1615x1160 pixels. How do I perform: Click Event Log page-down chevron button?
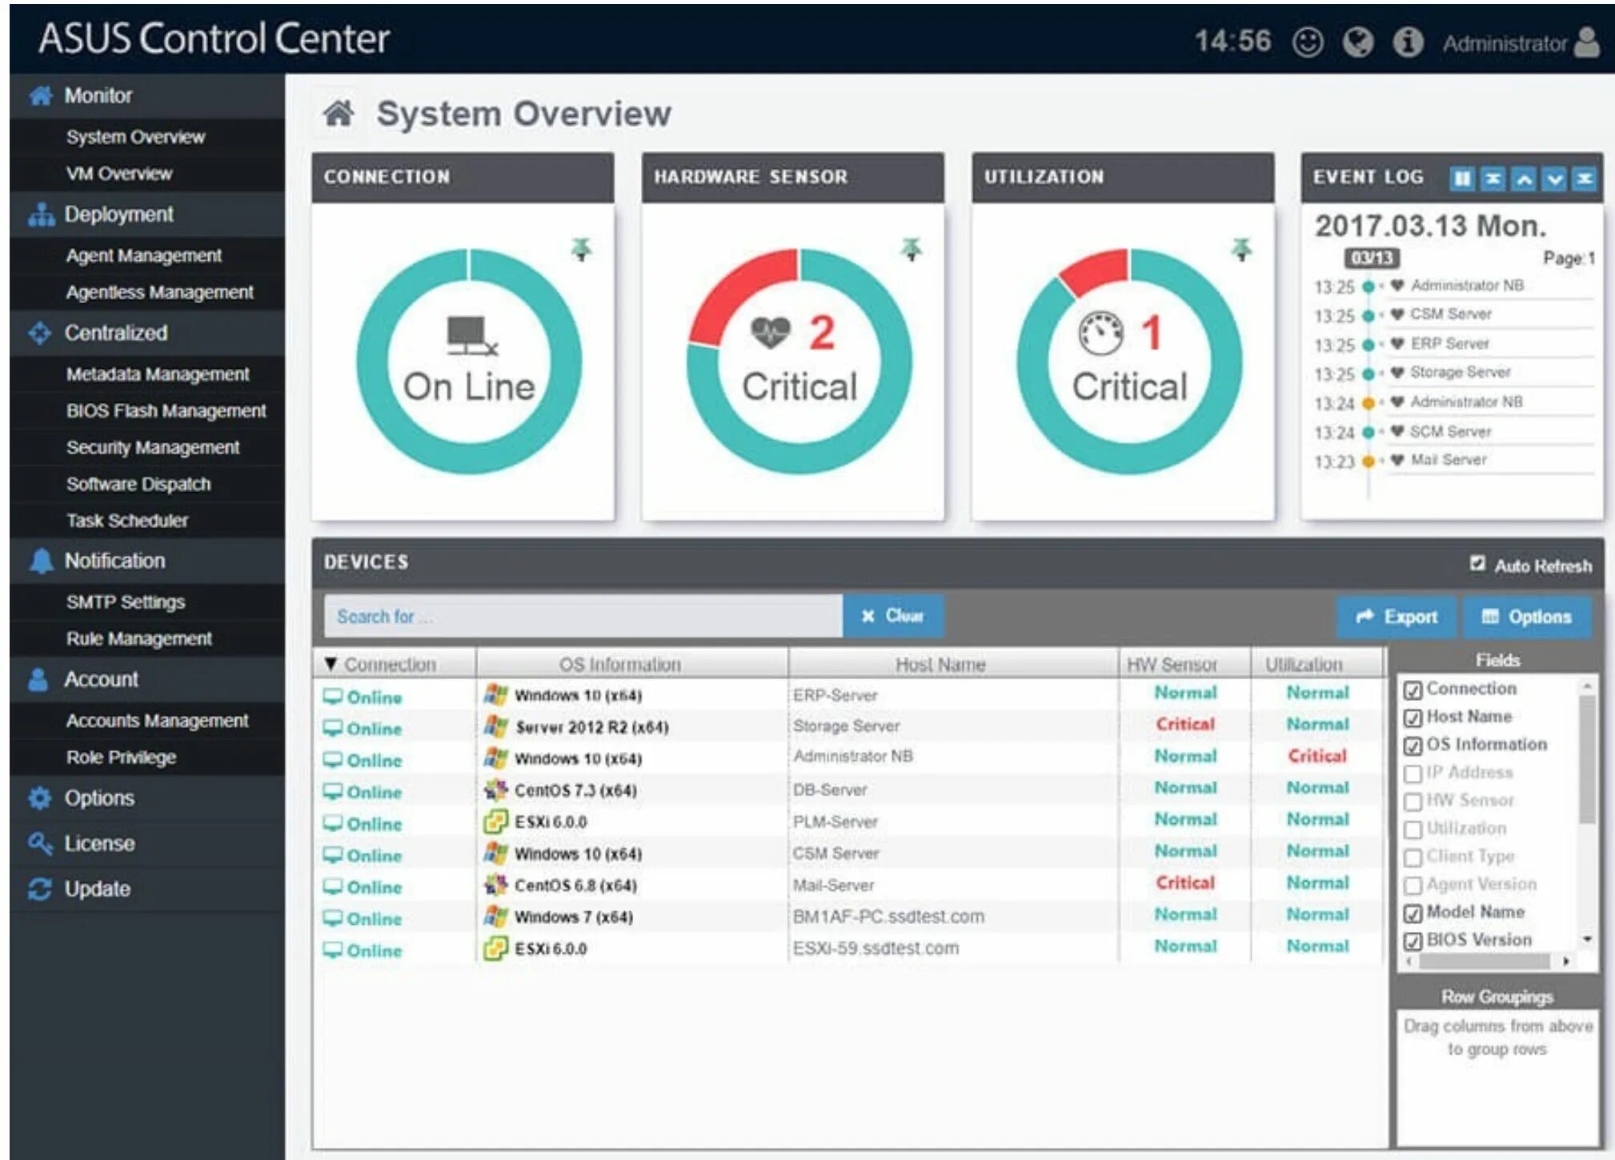(1554, 178)
